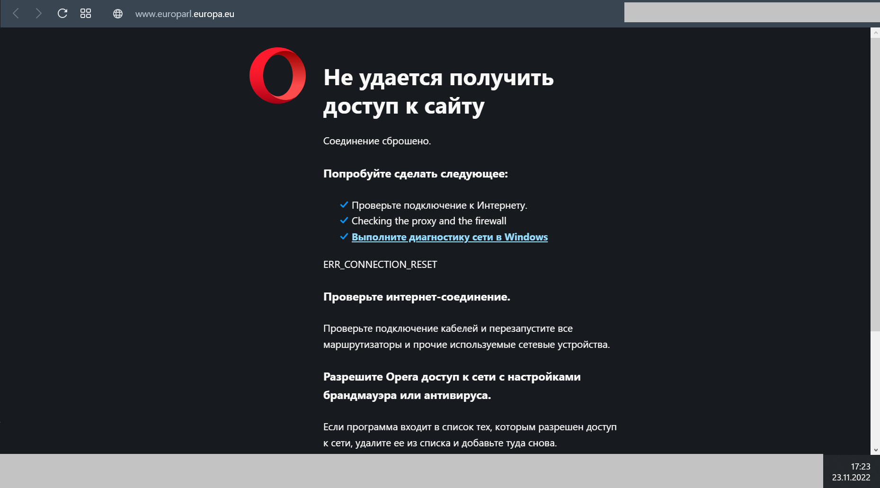This screenshot has width=880, height=488.
Task: Click 'Checking the proxy and the firewall' item
Action: tap(429, 221)
